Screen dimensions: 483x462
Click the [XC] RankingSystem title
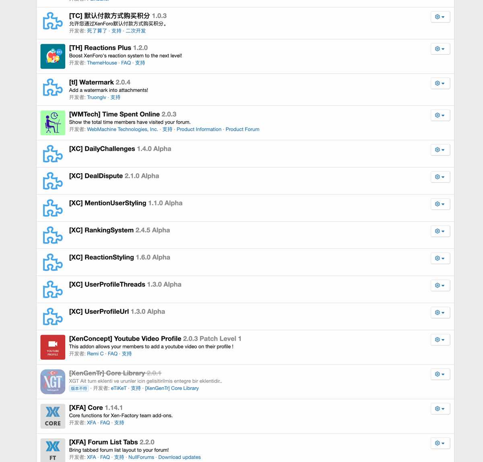(101, 230)
